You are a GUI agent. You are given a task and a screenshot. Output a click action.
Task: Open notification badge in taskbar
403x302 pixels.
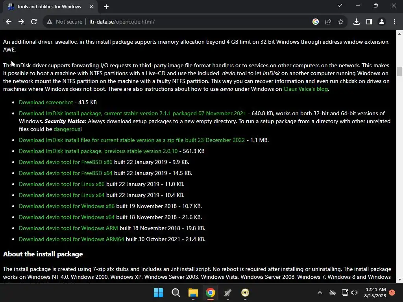pyautogui.click(x=392, y=292)
